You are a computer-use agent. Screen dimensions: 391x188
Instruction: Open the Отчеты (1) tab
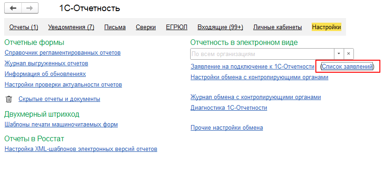(x=24, y=27)
